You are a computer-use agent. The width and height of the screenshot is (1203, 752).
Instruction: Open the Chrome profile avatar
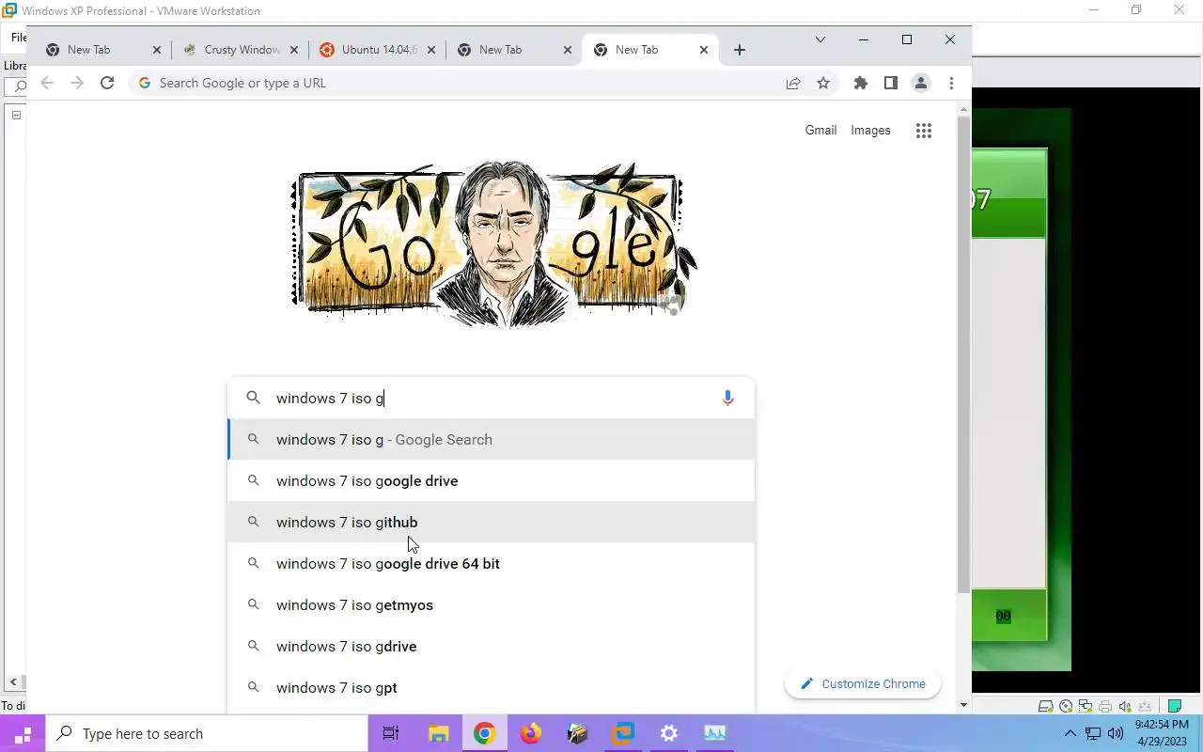[x=921, y=83]
